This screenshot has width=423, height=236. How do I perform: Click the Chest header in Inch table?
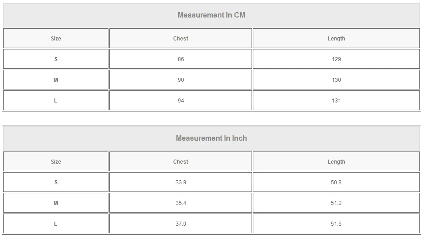[x=180, y=162]
